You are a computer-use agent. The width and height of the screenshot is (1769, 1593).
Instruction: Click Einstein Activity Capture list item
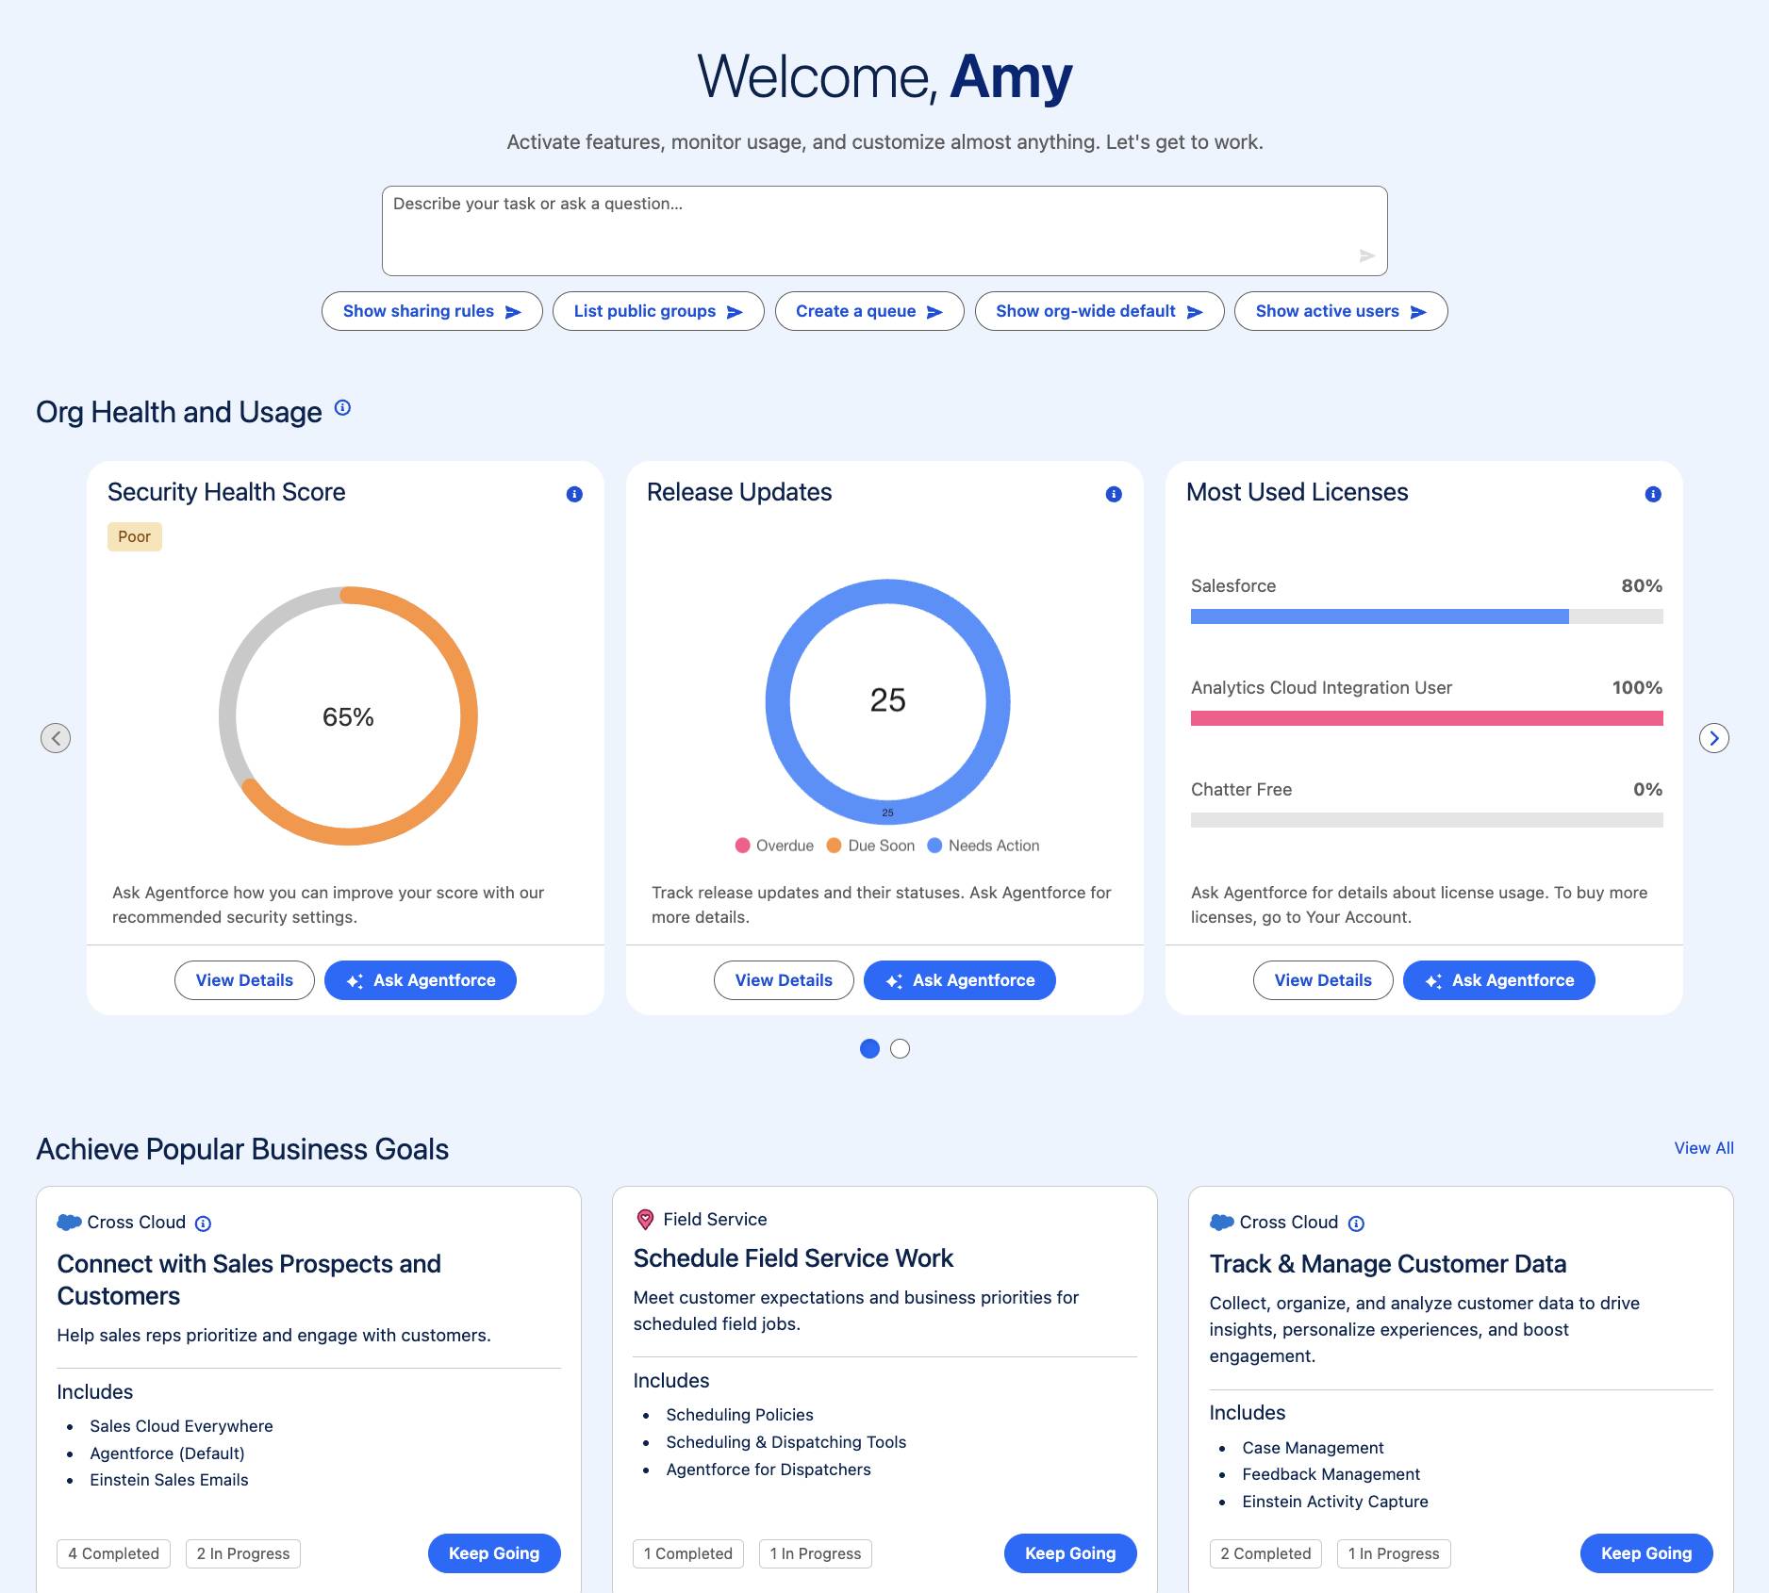(x=1335, y=1502)
